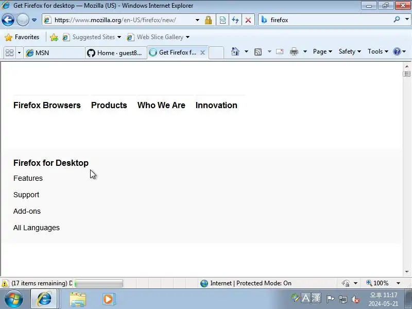The height and width of the screenshot is (309, 412).
Task: Open the Home button dropdown arrow
Action: coord(246,51)
